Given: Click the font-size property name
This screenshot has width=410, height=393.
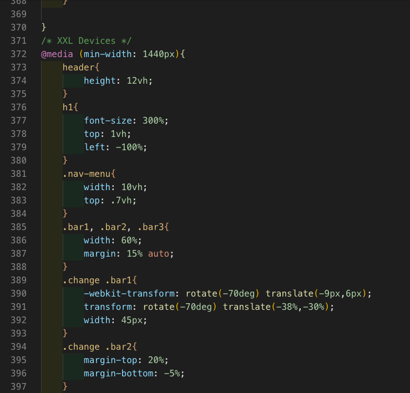Looking at the screenshot, I should [108, 120].
